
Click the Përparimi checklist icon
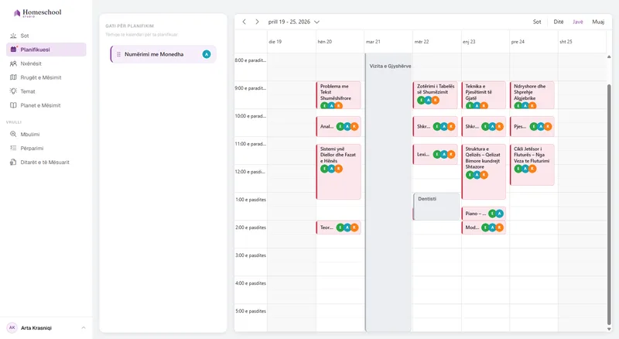(x=13, y=148)
